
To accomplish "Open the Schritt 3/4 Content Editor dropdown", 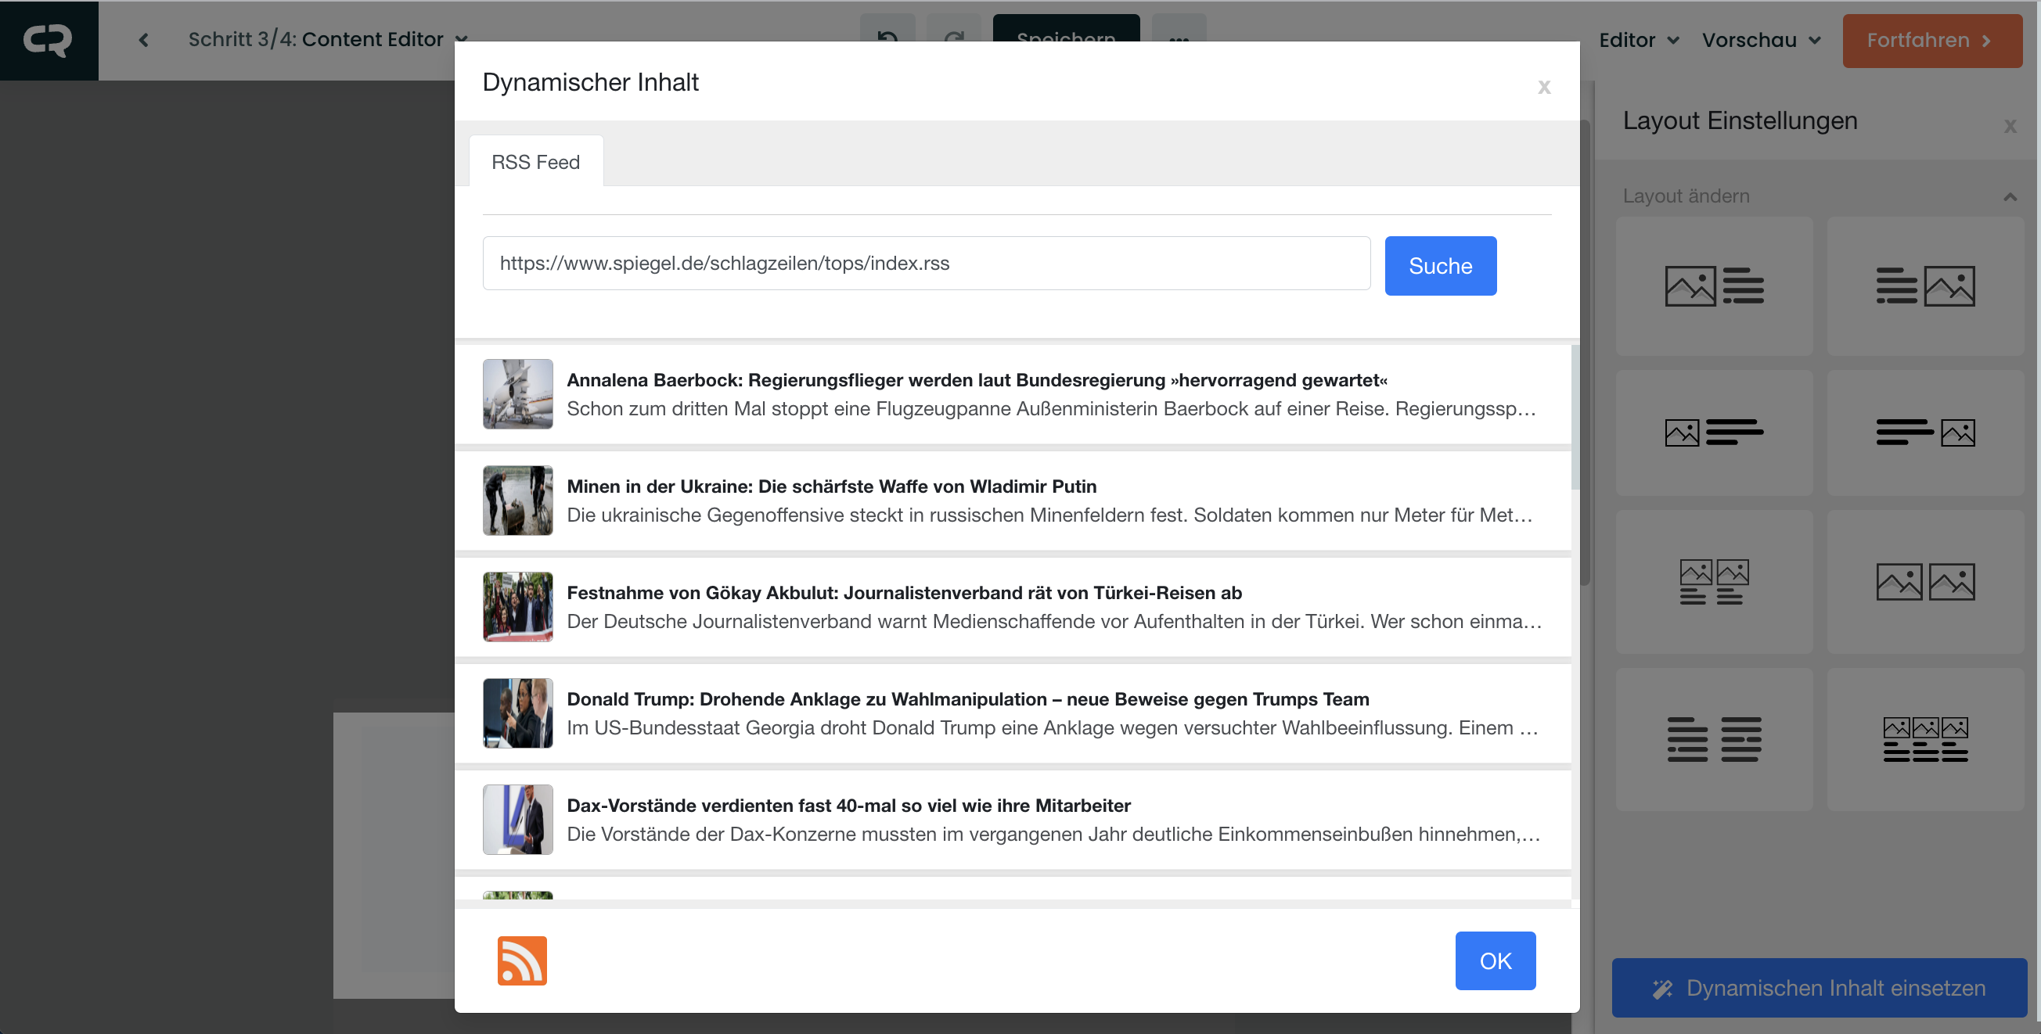I will (x=328, y=40).
